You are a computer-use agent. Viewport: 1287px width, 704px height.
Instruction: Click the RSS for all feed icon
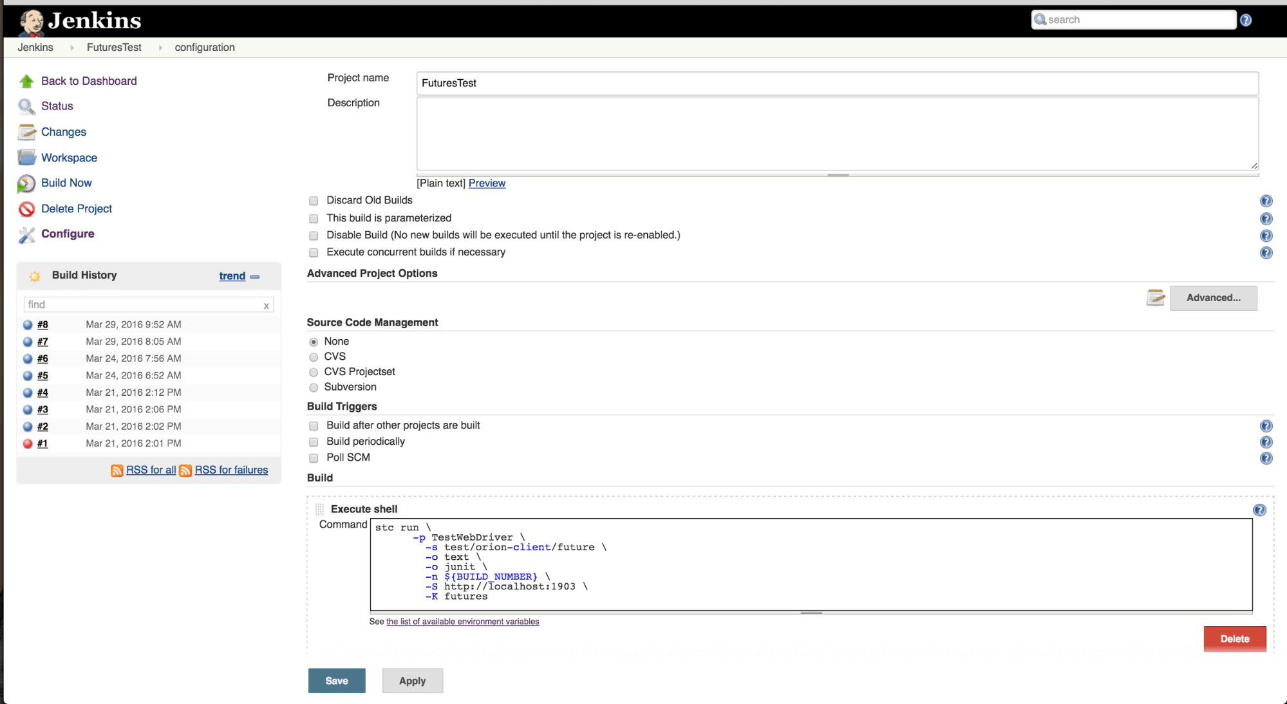tap(117, 470)
